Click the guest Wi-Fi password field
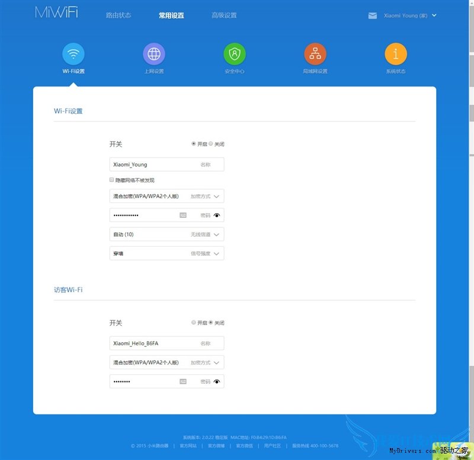The height and width of the screenshot is (460, 474). [166, 381]
